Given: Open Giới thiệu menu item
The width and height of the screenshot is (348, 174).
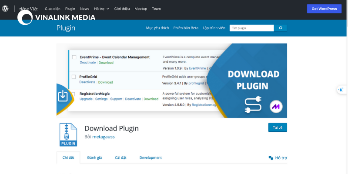Looking at the screenshot, I should [122, 9].
